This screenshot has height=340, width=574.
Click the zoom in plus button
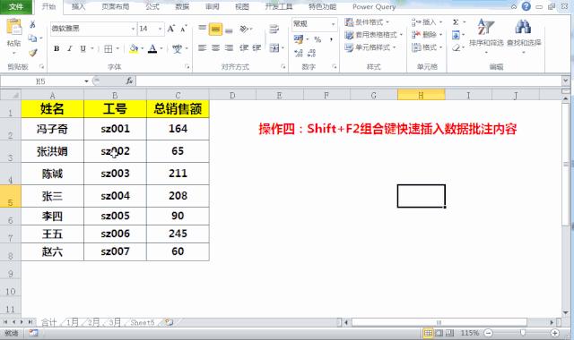click(555, 333)
